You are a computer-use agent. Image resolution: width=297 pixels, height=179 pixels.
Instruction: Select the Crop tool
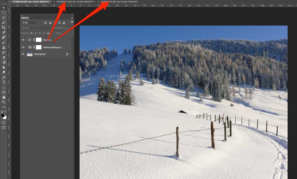pos(3,27)
